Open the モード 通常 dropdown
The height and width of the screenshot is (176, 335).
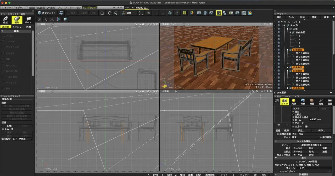[x=305, y=137]
